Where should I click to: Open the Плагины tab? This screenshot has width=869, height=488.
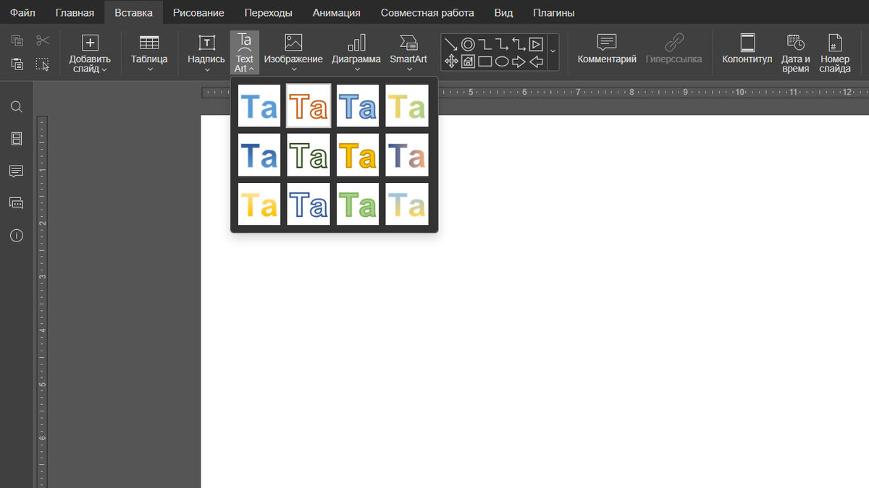[x=554, y=12]
